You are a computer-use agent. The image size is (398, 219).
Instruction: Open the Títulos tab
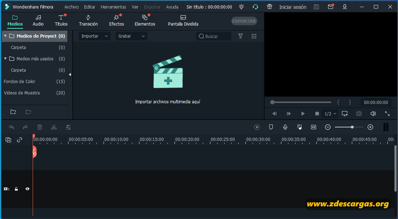coord(61,21)
